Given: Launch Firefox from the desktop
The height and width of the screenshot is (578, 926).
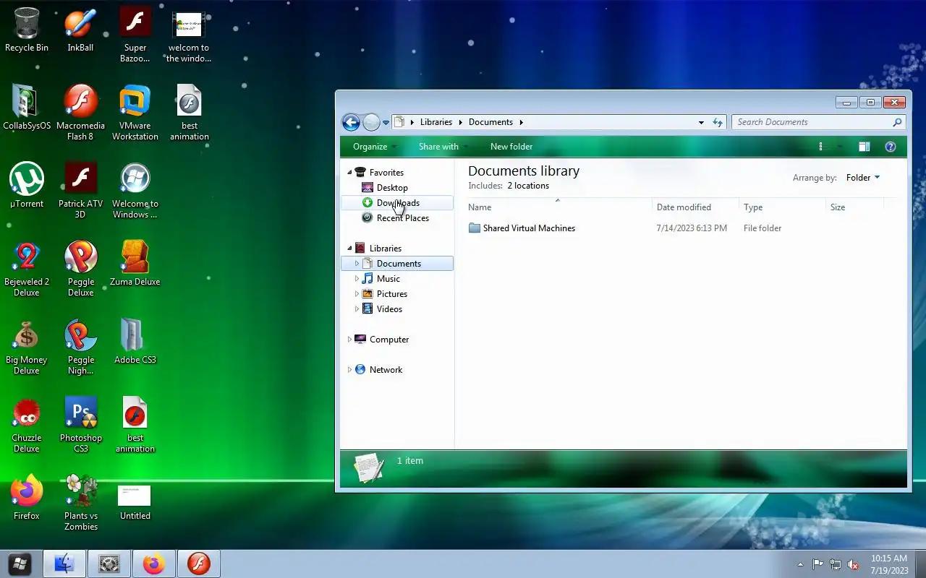Looking at the screenshot, I should click(27, 497).
